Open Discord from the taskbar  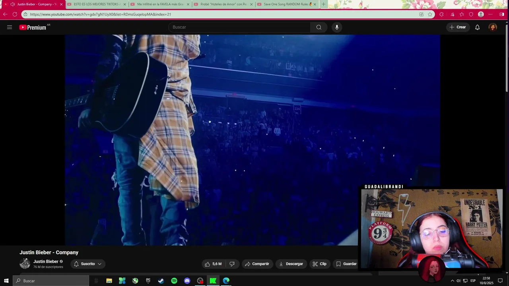pos(187,281)
